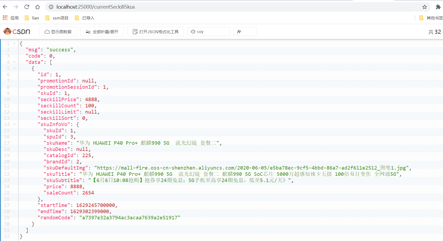Click the "brandId" key
The width and height of the screenshot is (443, 241).
(x=57, y=162)
